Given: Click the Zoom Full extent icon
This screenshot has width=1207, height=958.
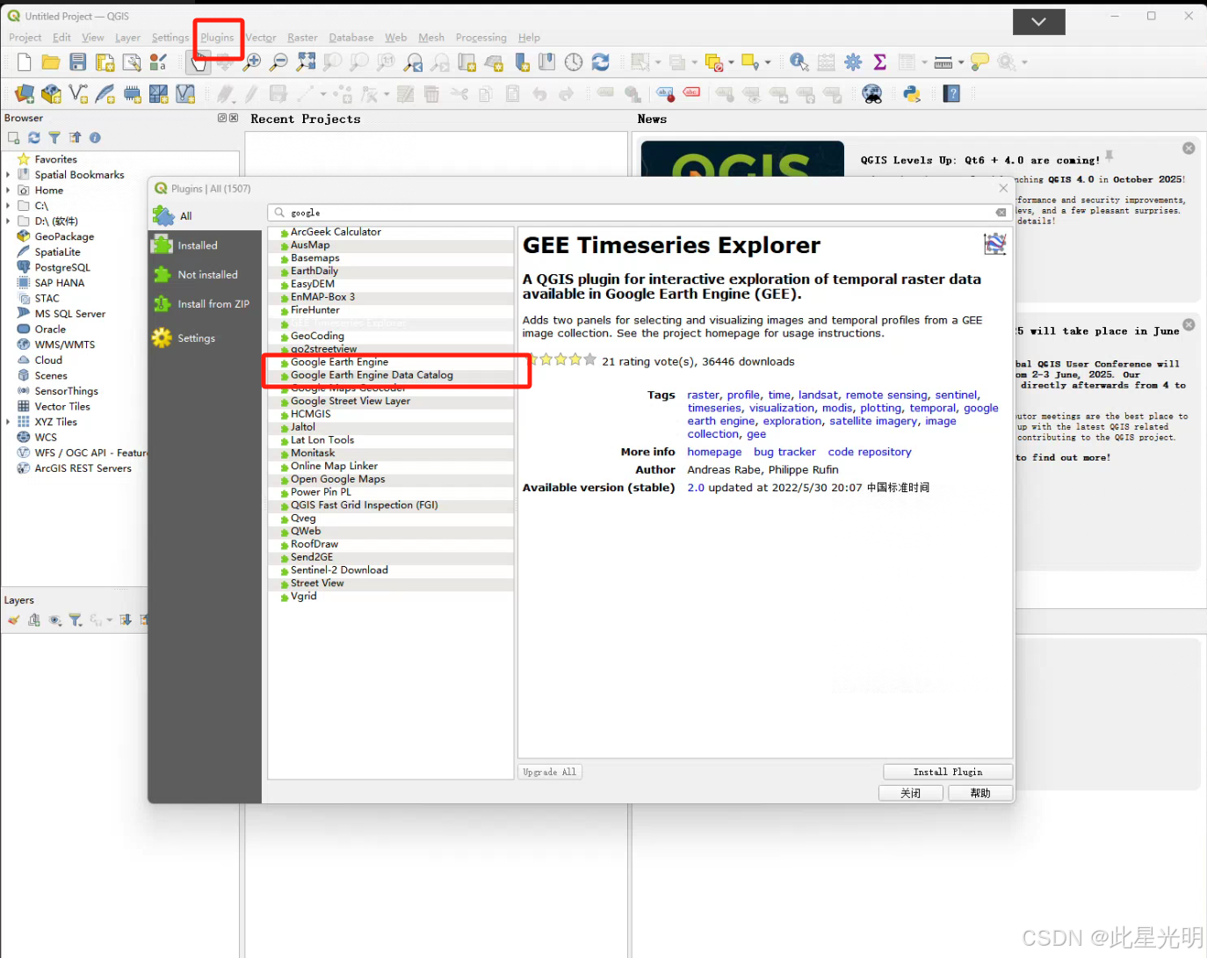Looking at the screenshot, I should point(306,62).
